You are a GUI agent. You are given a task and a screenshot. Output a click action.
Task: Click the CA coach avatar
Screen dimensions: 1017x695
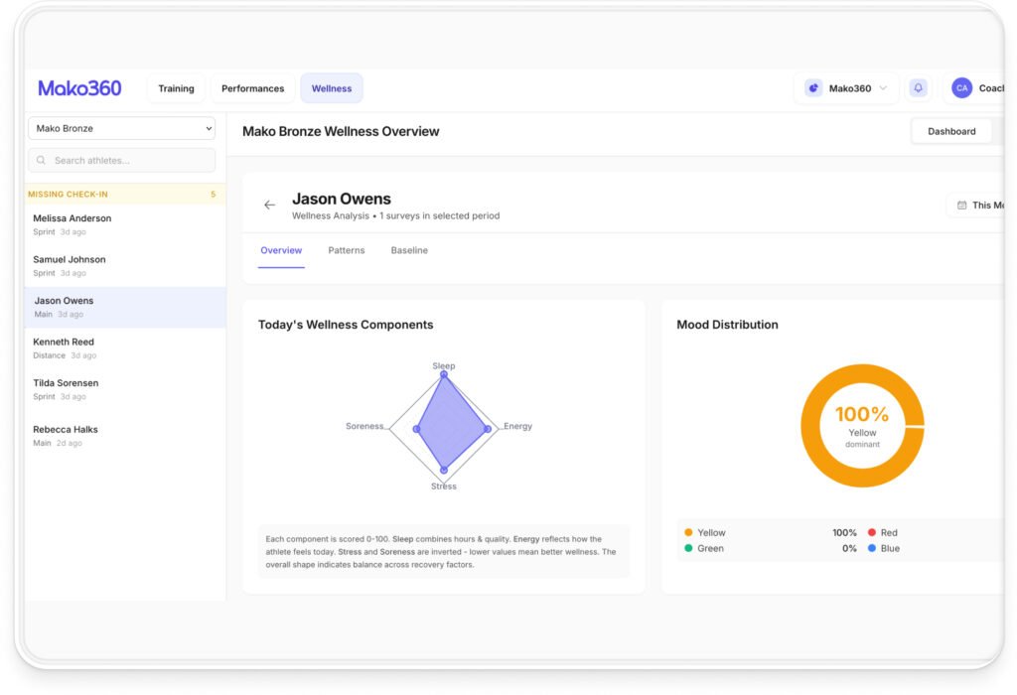coord(961,88)
